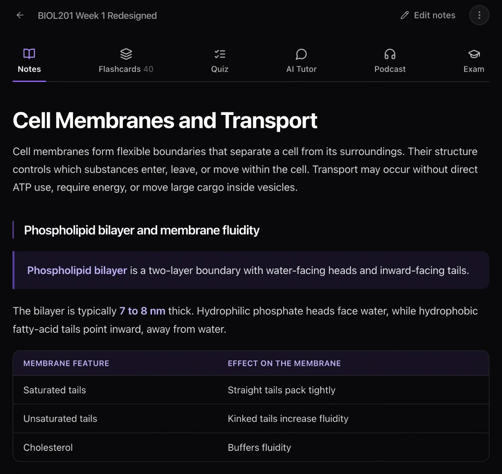Click the highlighted Phospholipid bilayer term
The height and width of the screenshot is (474, 502).
point(77,270)
